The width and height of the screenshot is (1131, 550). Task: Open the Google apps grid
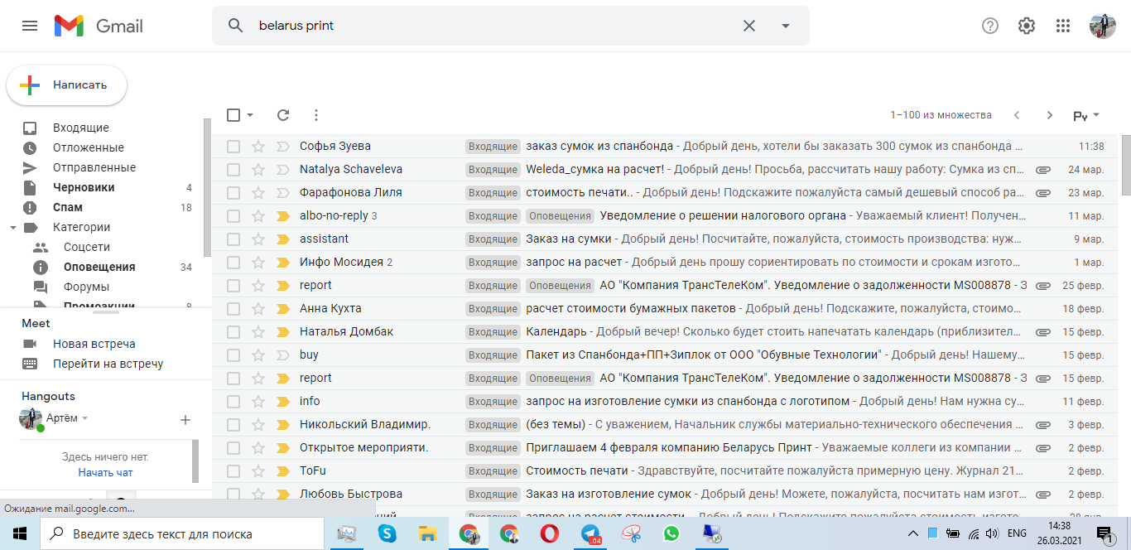coord(1063,26)
